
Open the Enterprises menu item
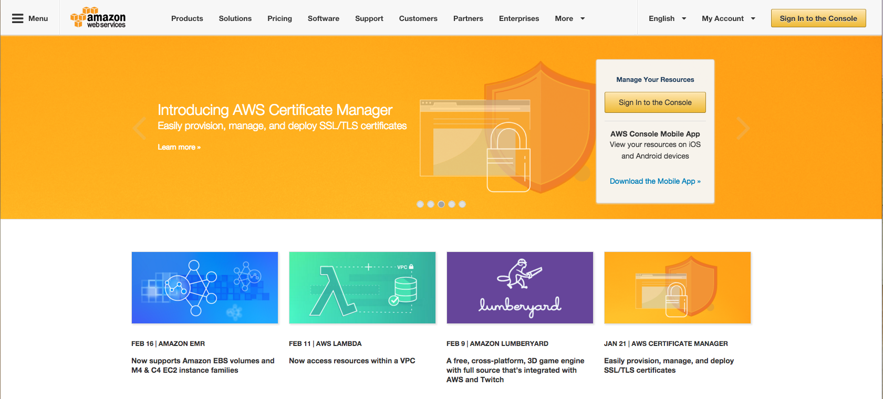pyautogui.click(x=519, y=18)
